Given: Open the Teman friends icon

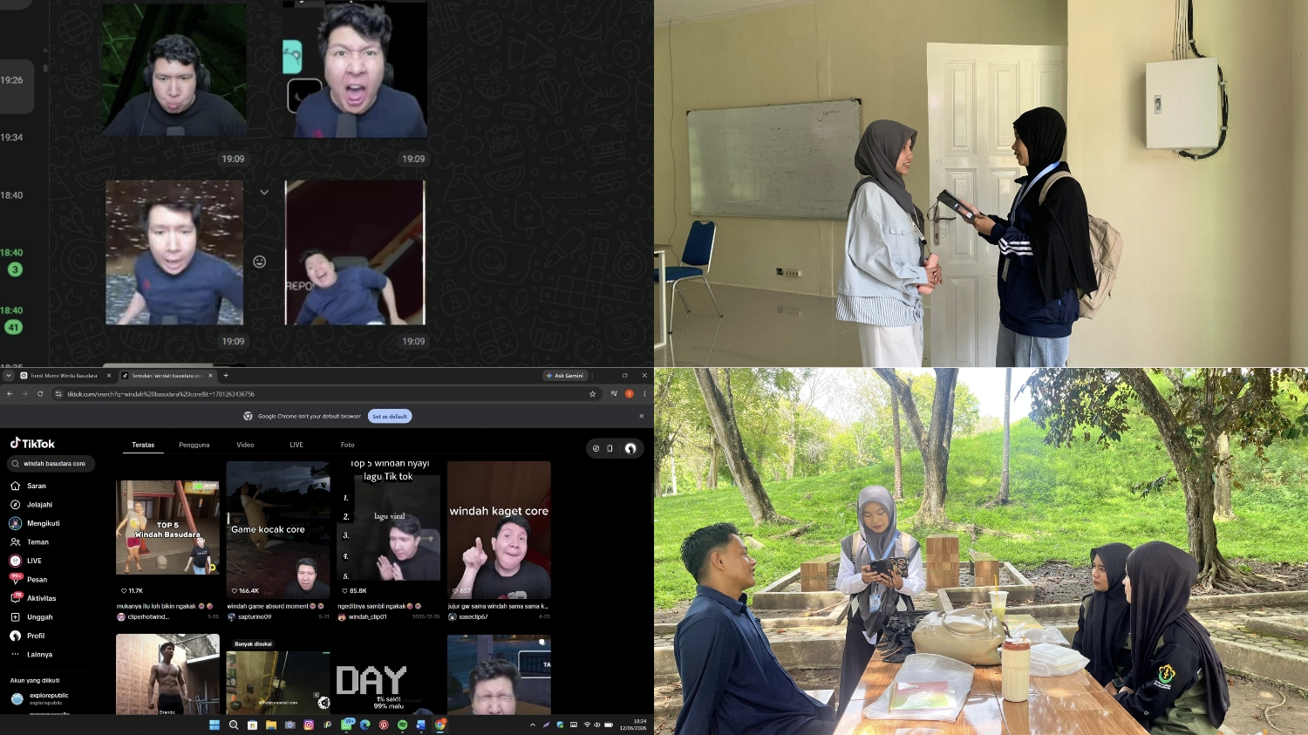Looking at the screenshot, I should click(15, 542).
